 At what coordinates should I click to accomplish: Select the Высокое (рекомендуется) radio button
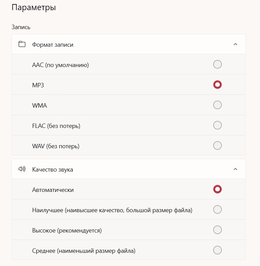pyautogui.click(x=217, y=230)
